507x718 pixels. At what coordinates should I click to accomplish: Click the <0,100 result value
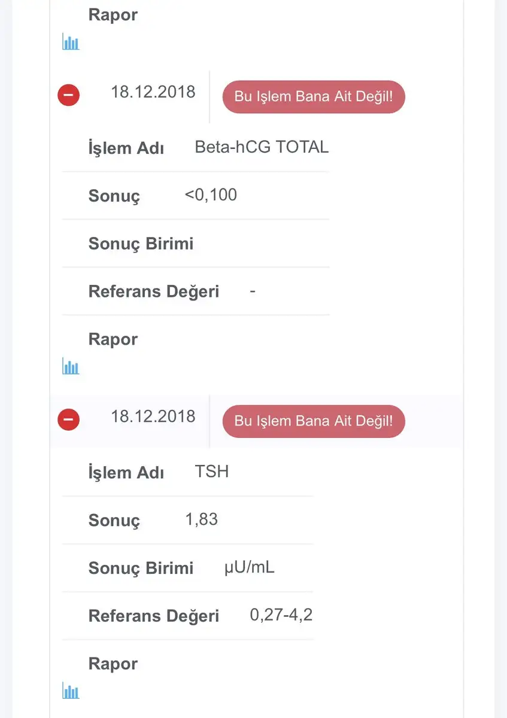(x=211, y=195)
